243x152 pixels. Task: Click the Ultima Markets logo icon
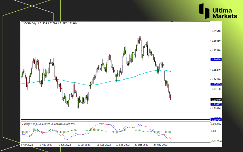(x=205, y=11)
